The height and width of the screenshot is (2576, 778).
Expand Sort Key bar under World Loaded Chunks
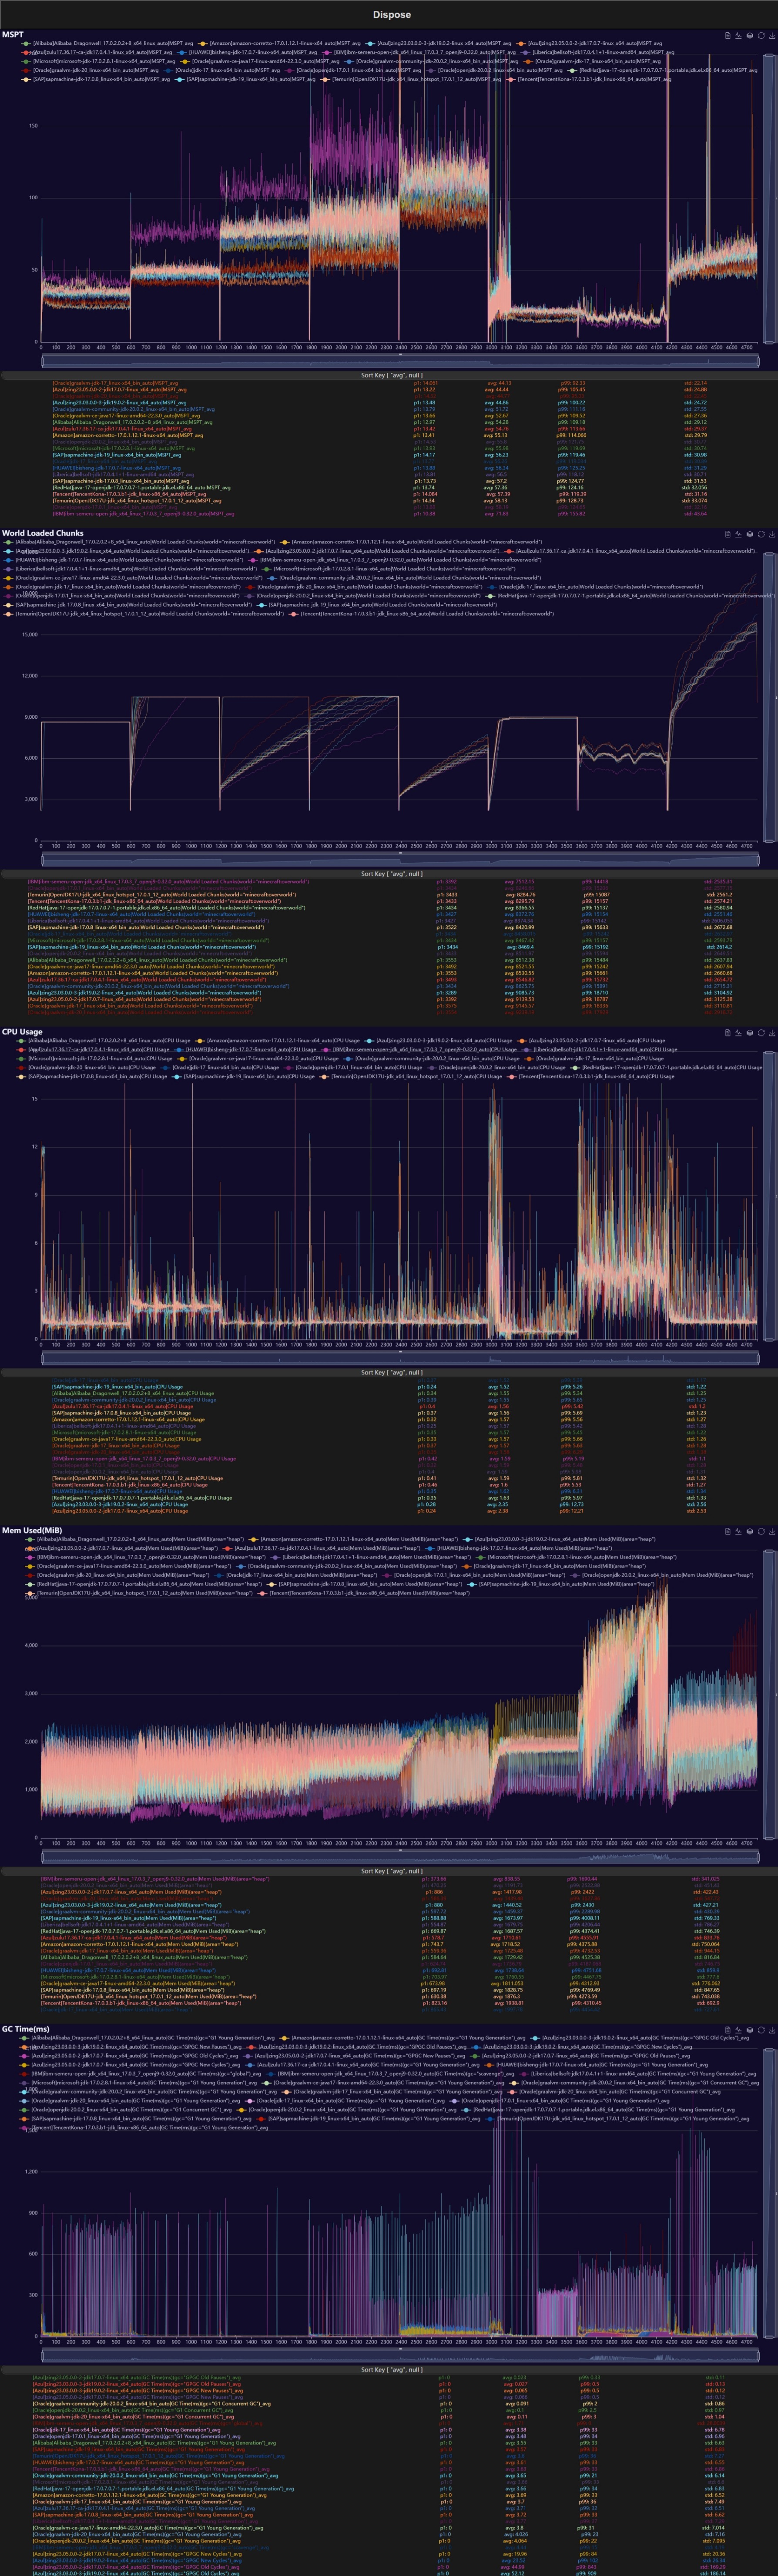[389, 874]
